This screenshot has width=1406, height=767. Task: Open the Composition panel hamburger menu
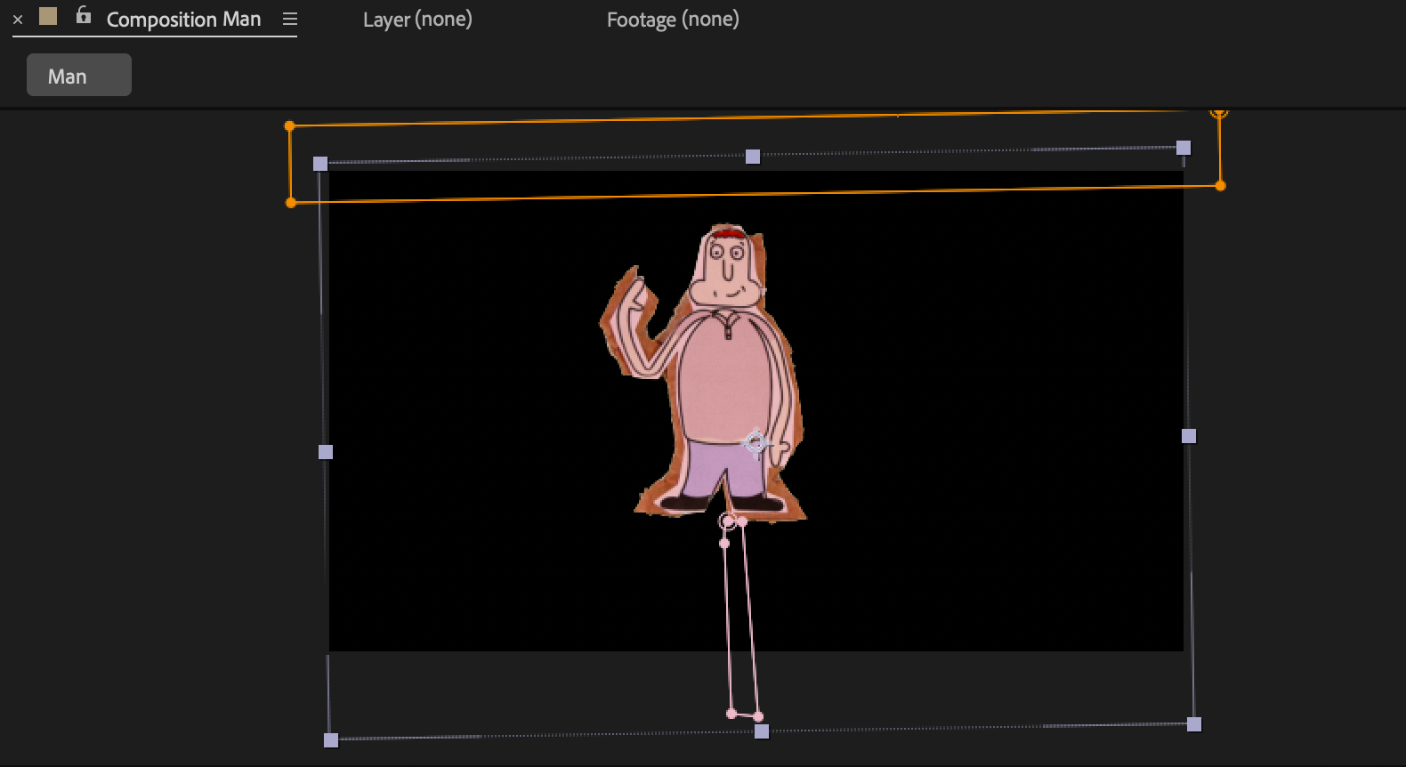coord(289,20)
